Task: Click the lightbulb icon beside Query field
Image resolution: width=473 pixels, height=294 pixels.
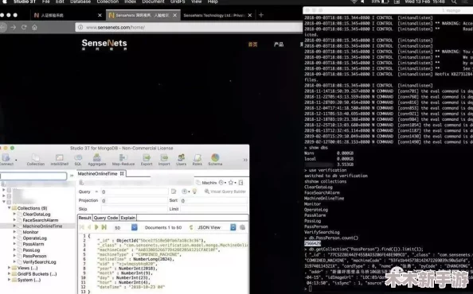Action: point(194,191)
